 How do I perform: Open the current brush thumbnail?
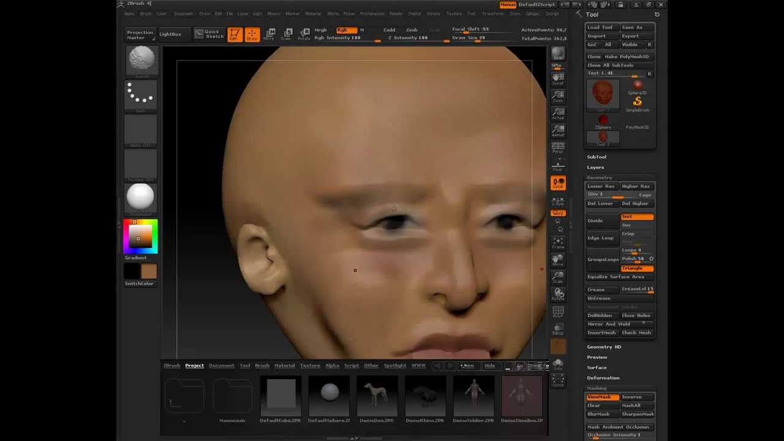[x=141, y=61]
